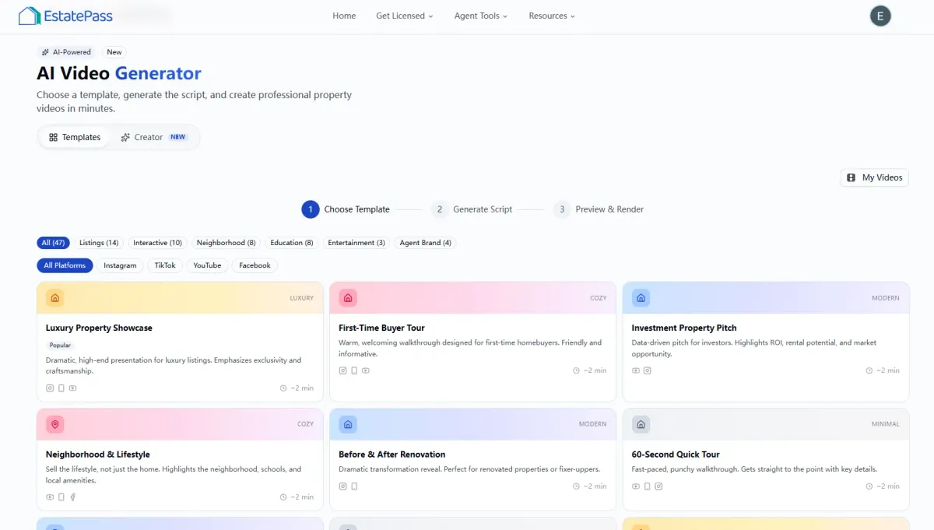Click the blue house icon on Investment Property Pitch

[x=641, y=298]
